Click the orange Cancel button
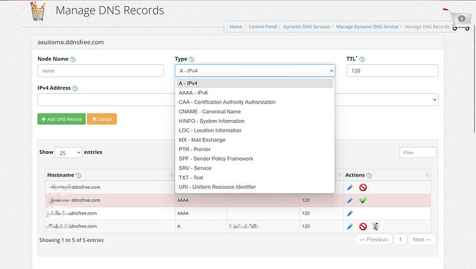The height and width of the screenshot is (269, 476). click(x=101, y=119)
